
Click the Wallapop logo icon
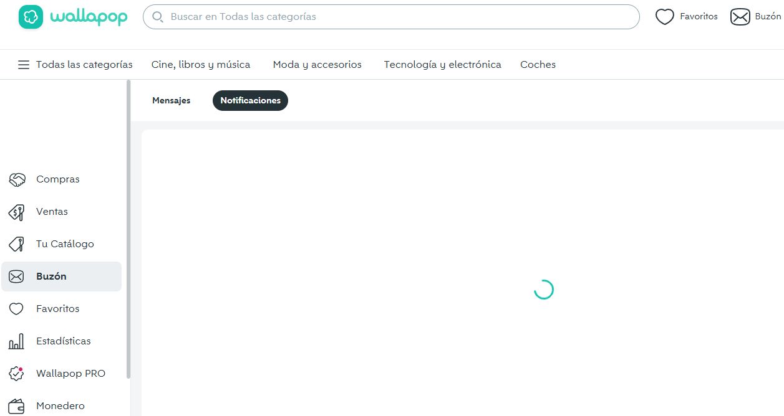pyautogui.click(x=31, y=17)
